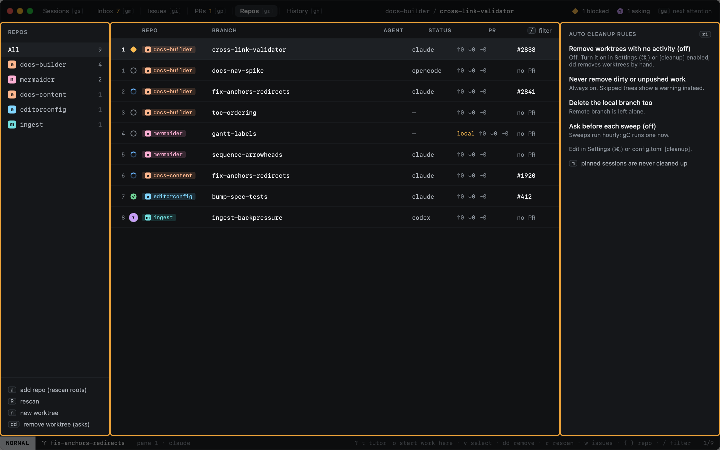The width and height of the screenshot is (720, 450).
Task: Click the docs-content tag in the table
Action: pyautogui.click(x=169, y=175)
